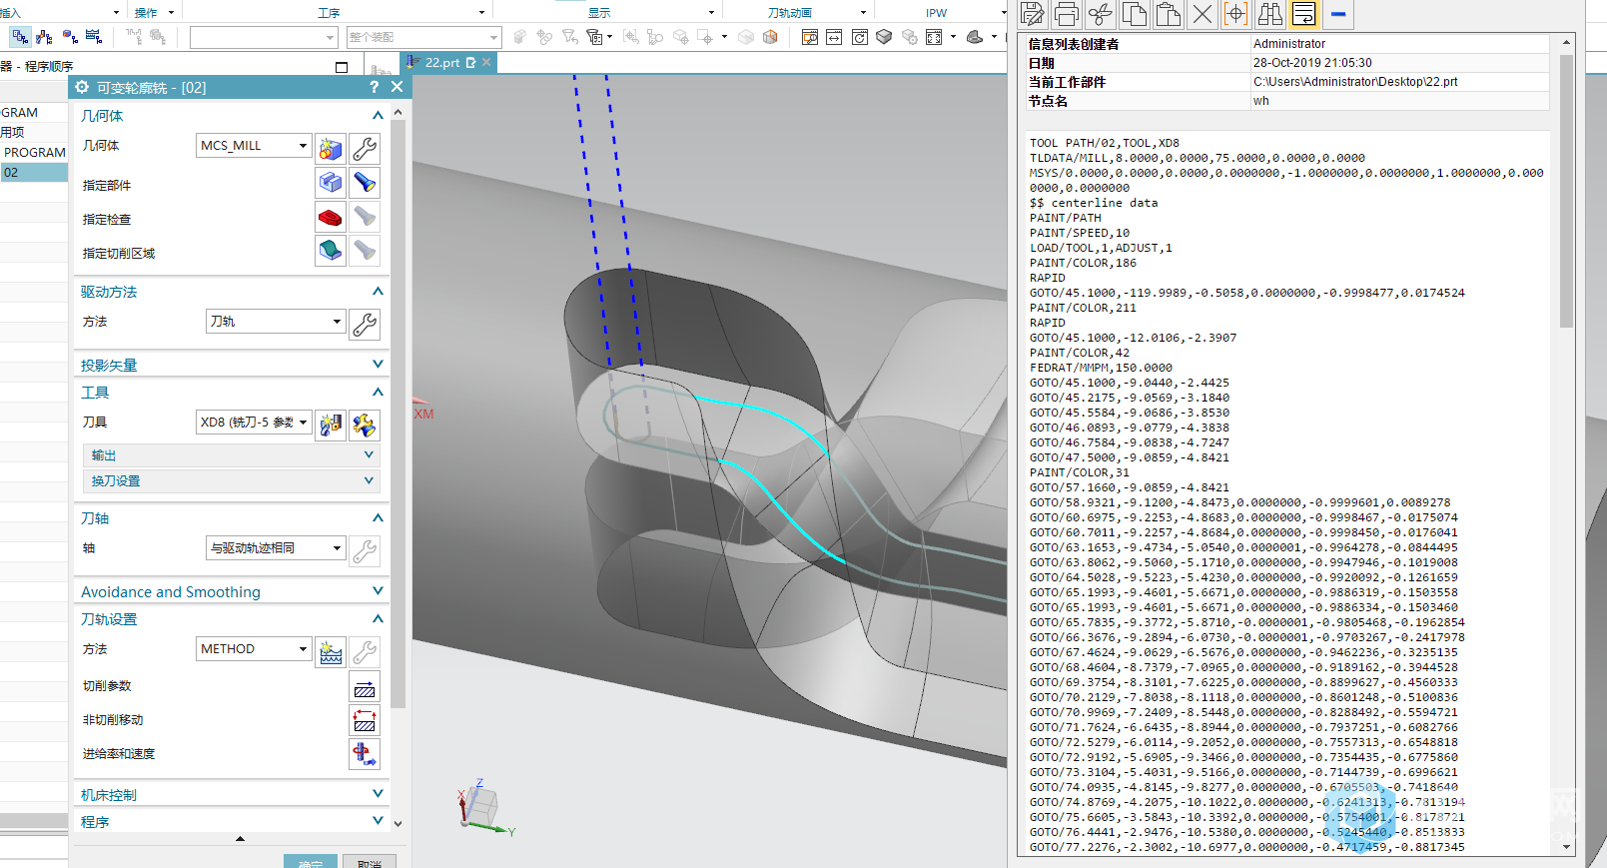The image size is (1607, 868).
Task: Switch to the 22.prt document tab
Action: click(x=442, y=62)
